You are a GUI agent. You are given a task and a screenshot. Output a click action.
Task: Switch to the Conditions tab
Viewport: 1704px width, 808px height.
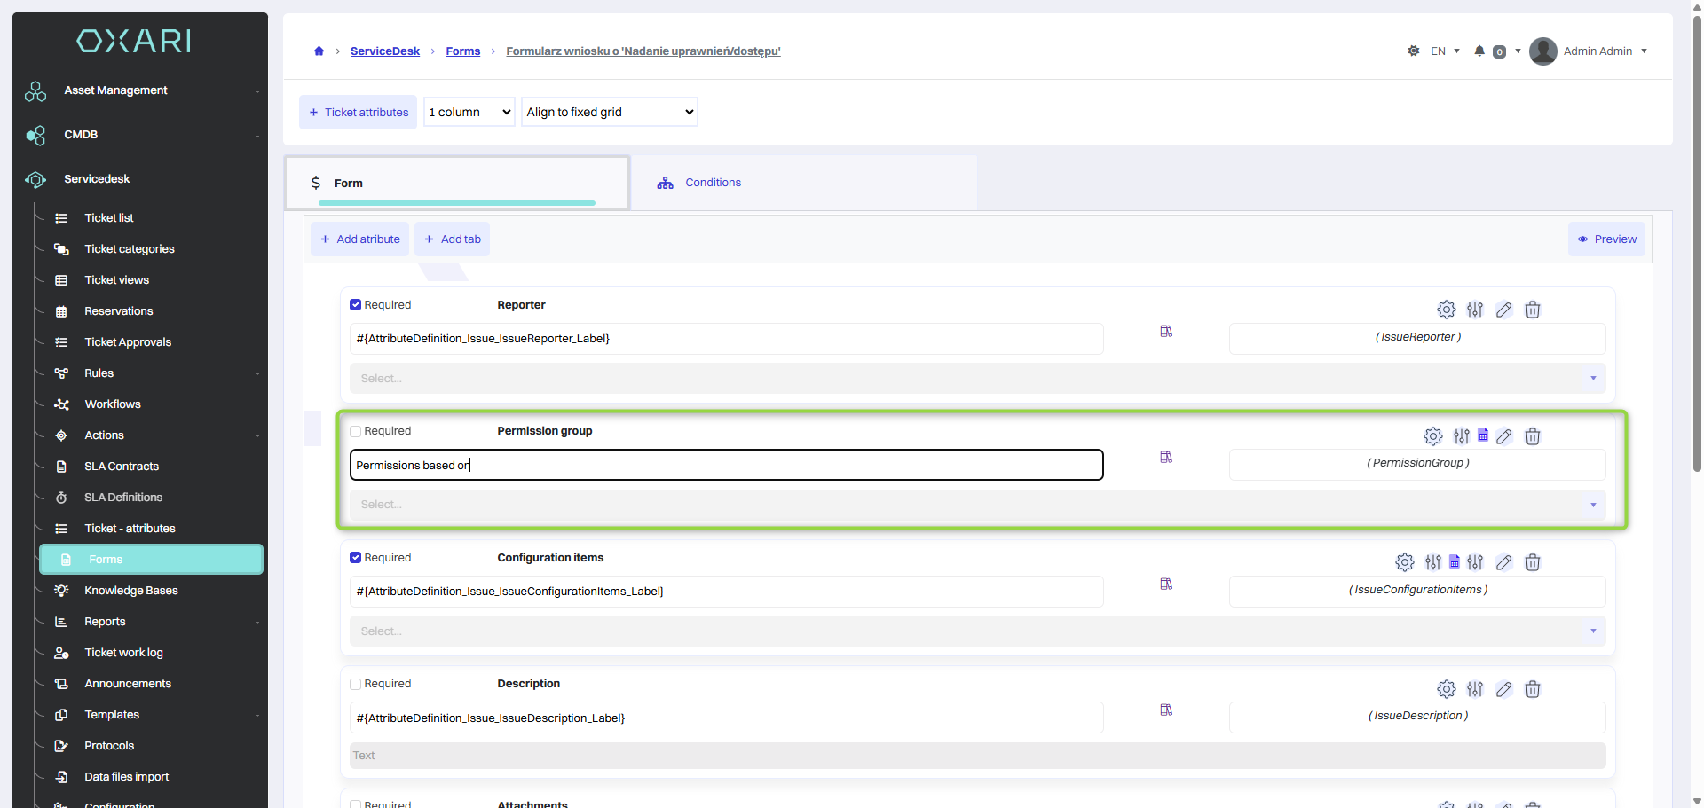pos(713,183)
